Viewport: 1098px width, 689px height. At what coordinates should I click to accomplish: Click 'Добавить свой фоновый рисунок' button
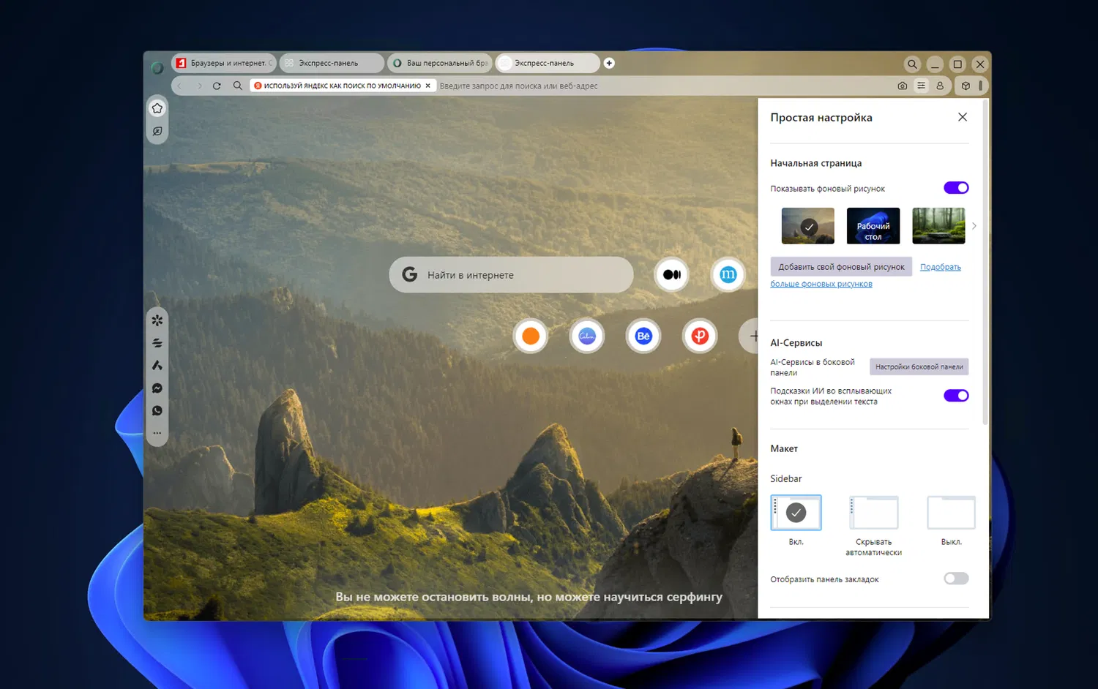pos(841,267)
